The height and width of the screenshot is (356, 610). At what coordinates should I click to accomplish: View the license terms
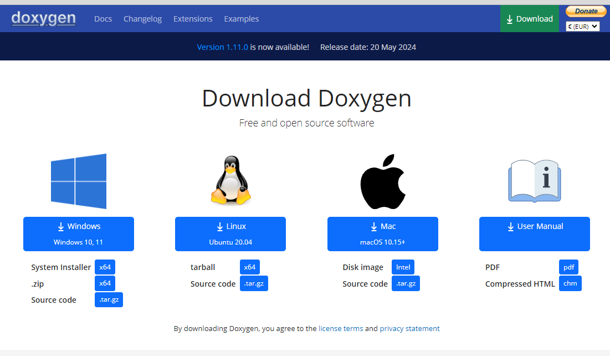point(341,328)
